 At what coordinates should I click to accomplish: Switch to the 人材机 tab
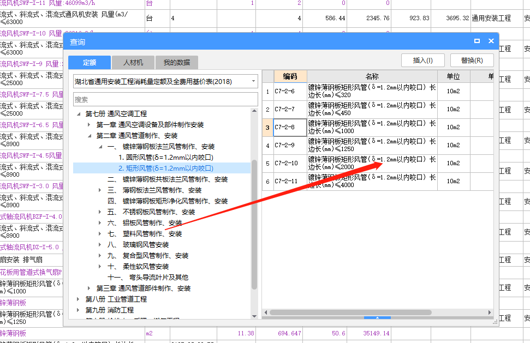(x=133, y=63)
